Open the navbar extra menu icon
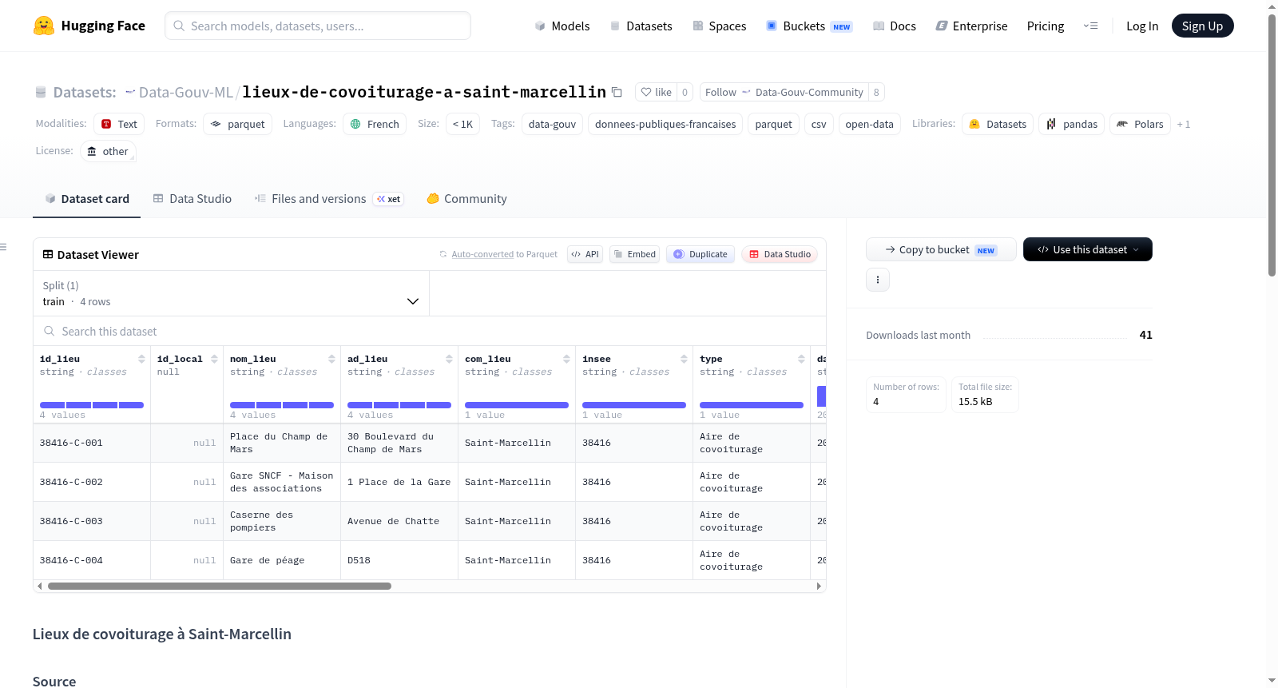 click(x=1090, y=26)
